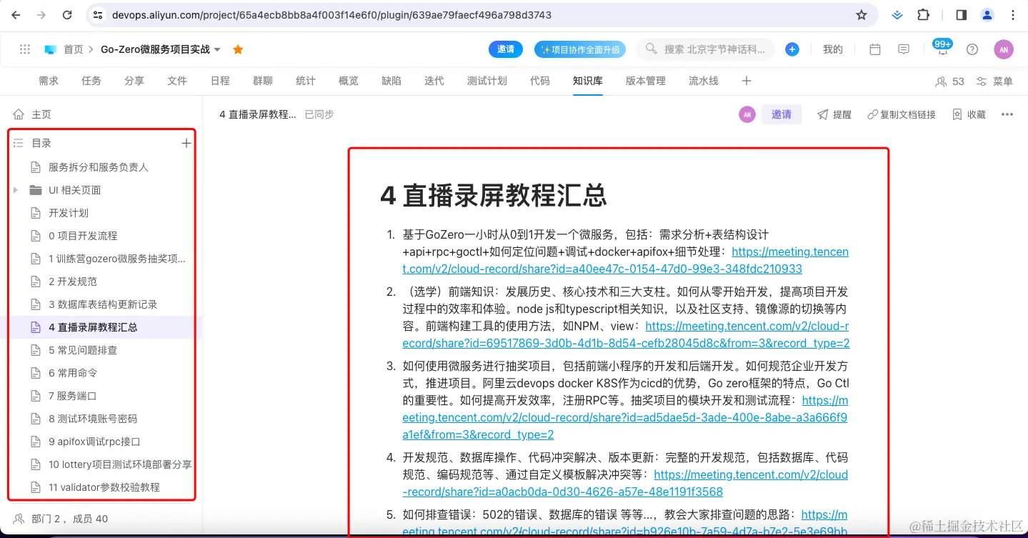
Task: Open the calendar icon in top bar
Action: (x=874, y=49)
